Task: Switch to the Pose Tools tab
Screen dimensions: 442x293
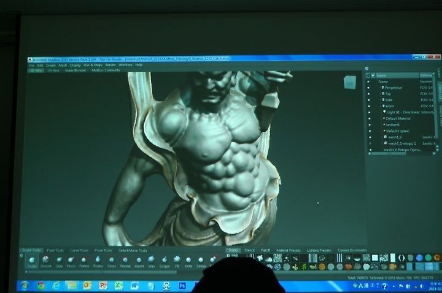Action: [x=103, y=250]
